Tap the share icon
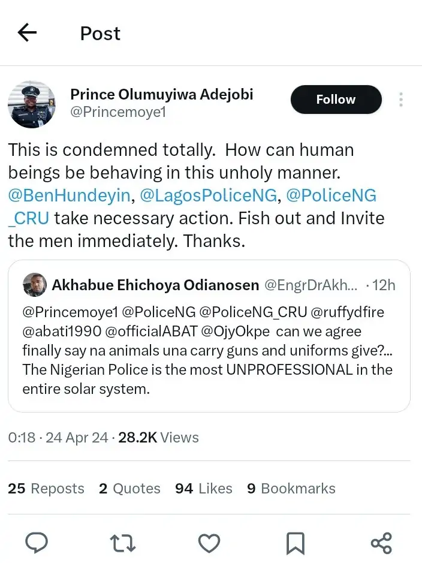 point(381,543)
